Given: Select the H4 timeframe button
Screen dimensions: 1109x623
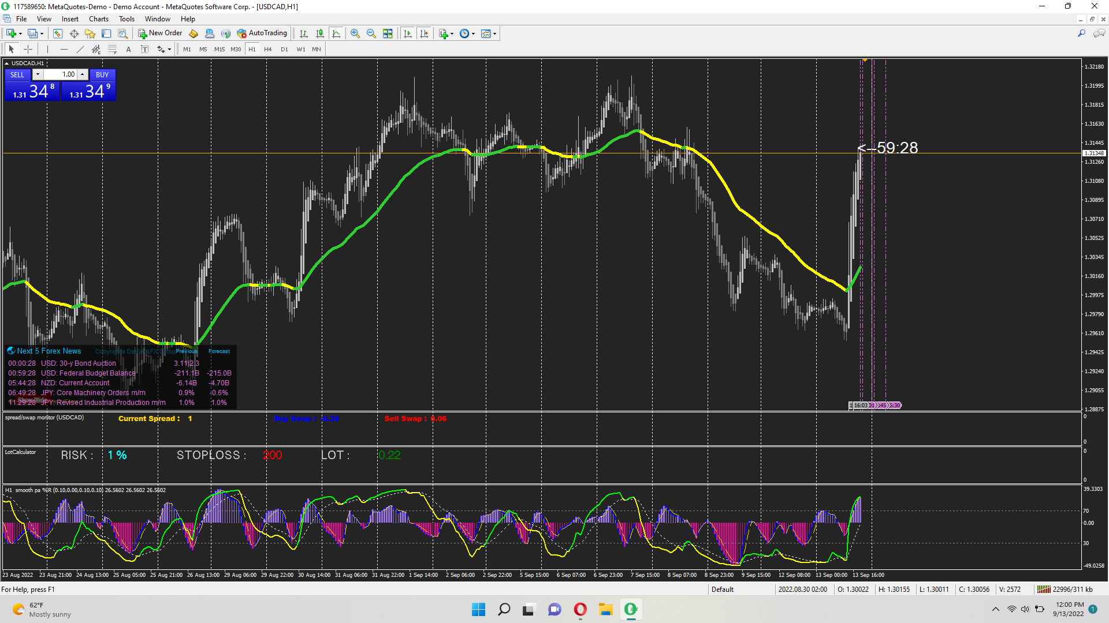Looking at the screenshot, I should (x=267, y=50).
